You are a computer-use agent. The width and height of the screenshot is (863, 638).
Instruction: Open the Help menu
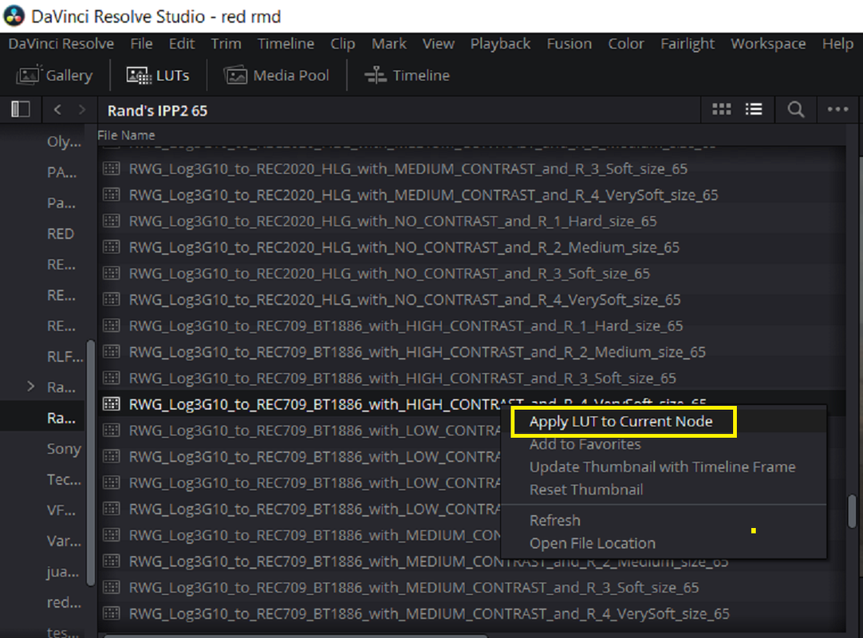837,44
